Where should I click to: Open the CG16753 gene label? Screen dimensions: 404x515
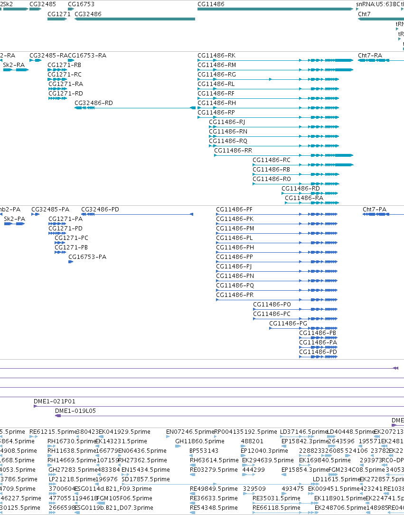(x=81, y=4)
